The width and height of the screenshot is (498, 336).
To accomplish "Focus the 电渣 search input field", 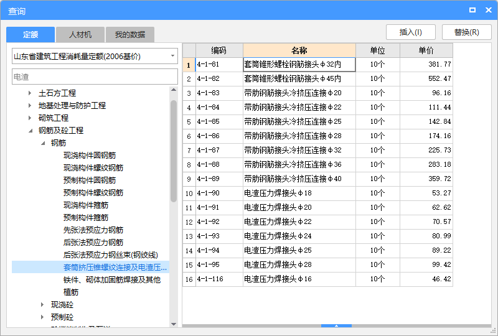I will click(x=95, y=77).
